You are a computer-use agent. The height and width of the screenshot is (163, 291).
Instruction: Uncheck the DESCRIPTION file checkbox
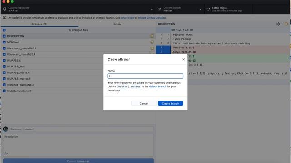point(4,36)
